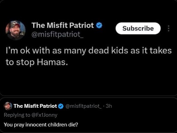Open the @misfitpatriot_ handle under the top name

[x=57, y=34]
